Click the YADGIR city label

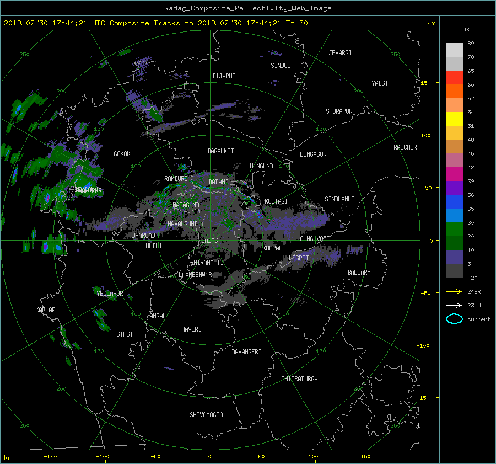381,83
